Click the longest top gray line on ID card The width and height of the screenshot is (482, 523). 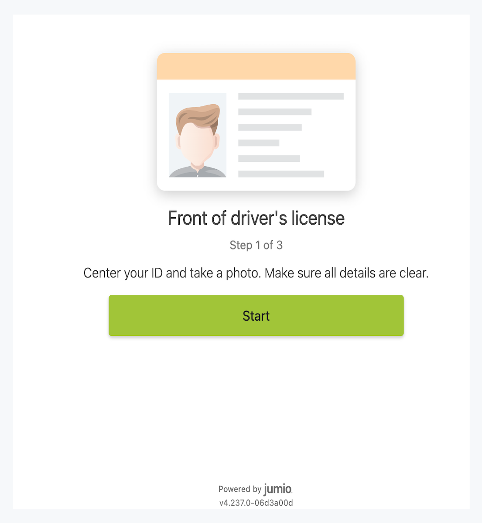pos(291,96)
